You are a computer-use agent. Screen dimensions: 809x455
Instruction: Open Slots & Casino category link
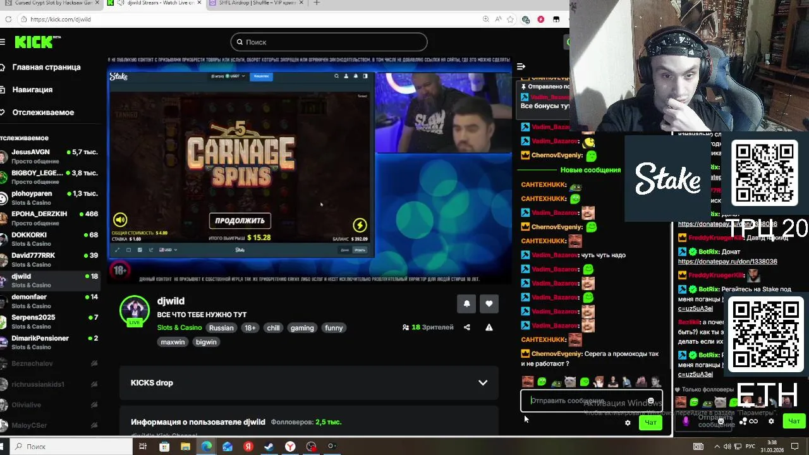click(x=179, y=328)
